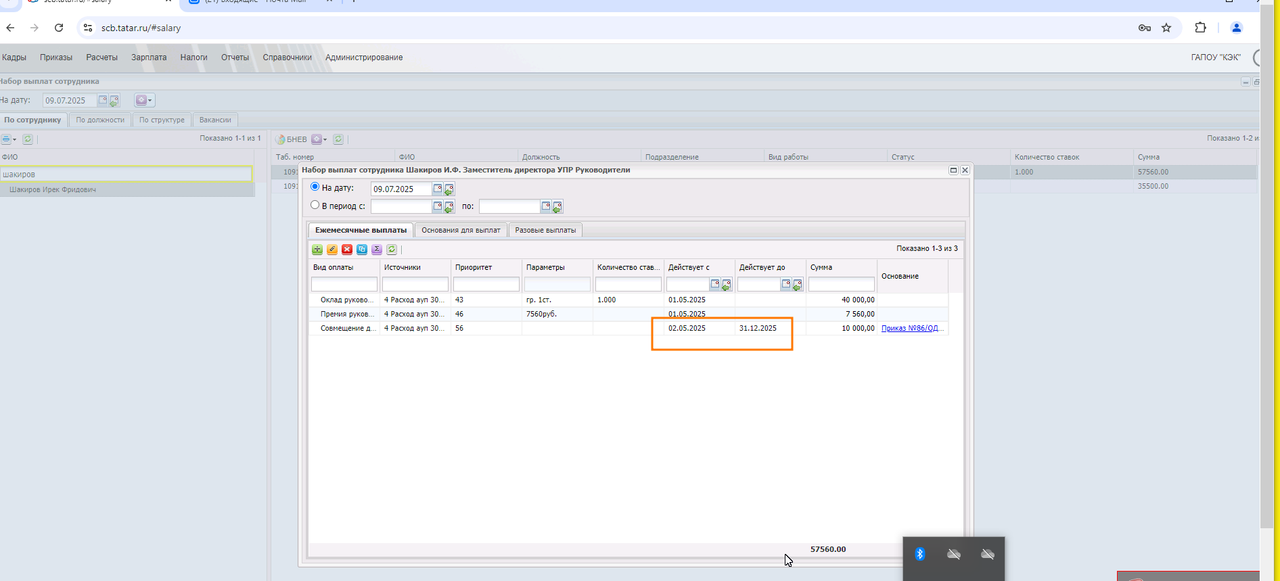Open the 'Приказ №86/ОД' link

[912, 328]
